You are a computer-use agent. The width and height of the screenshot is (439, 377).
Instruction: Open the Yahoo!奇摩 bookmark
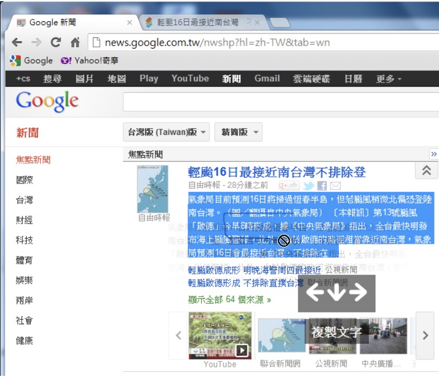(89, 61)
